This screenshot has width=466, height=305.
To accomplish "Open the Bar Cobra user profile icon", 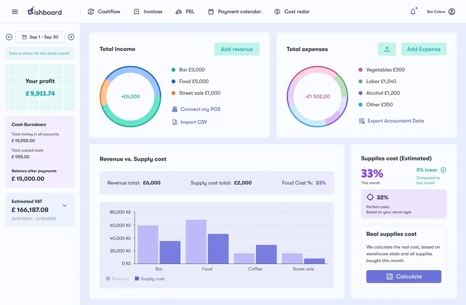I will point(452,12).
